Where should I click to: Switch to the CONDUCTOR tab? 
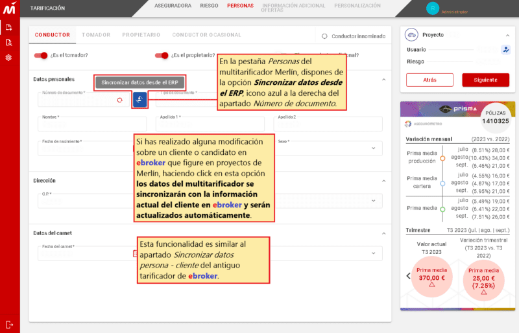(53, 35)
